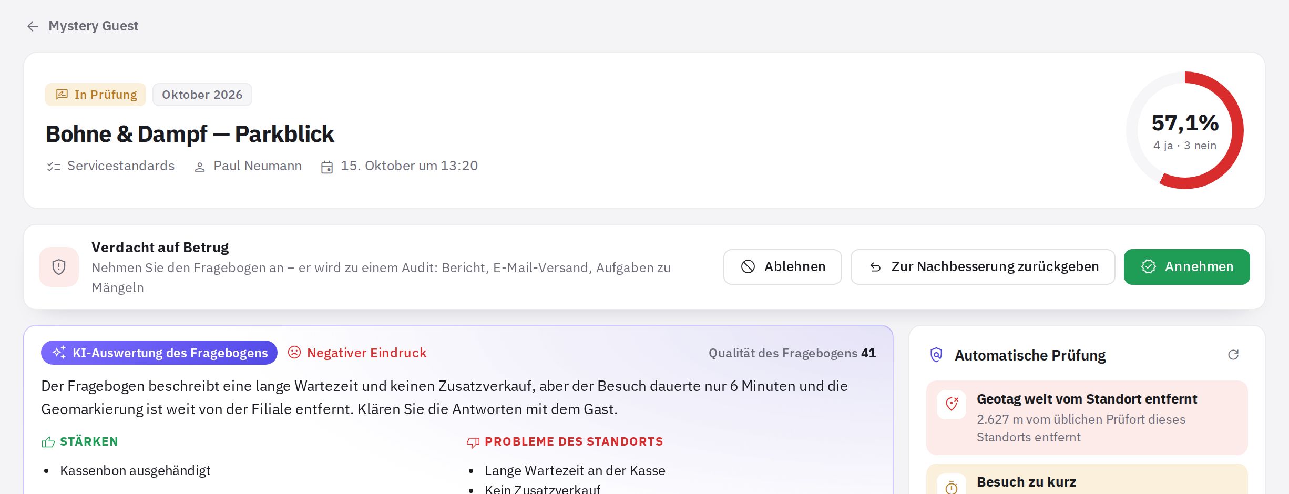The height and width of the screenshot is (494, 1289).
Task: Click the 'Kein Zusatzverkauf' list item
Action: tap(543, 489)
